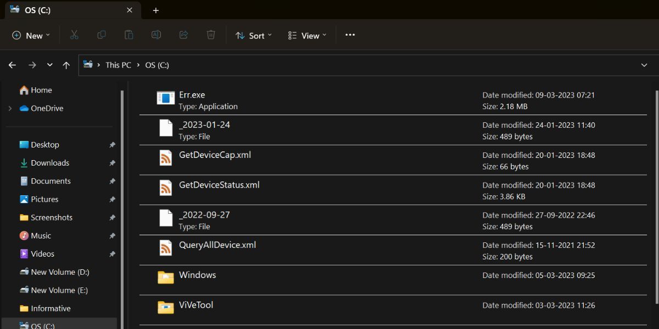Click chevron after This PC in path

[138, 65]
